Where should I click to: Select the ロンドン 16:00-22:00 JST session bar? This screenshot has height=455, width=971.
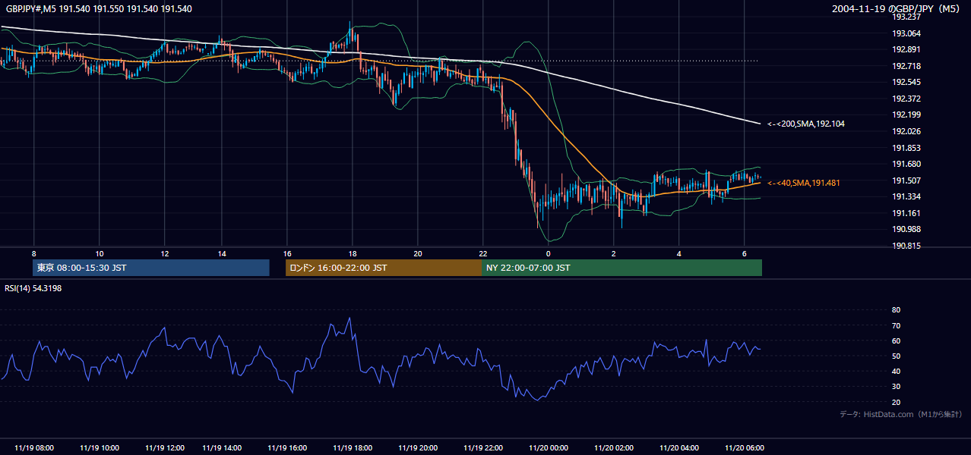pos(384,268)
